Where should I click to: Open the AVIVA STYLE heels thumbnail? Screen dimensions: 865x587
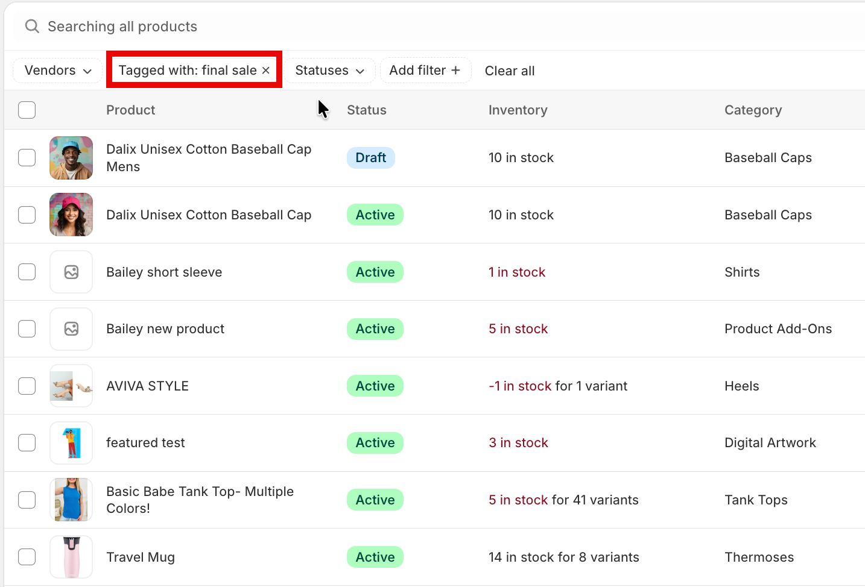71,386
